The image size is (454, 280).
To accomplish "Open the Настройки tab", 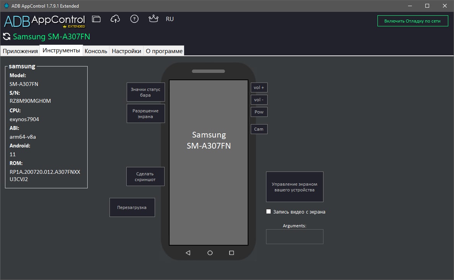I will click(x=127, y=51).
